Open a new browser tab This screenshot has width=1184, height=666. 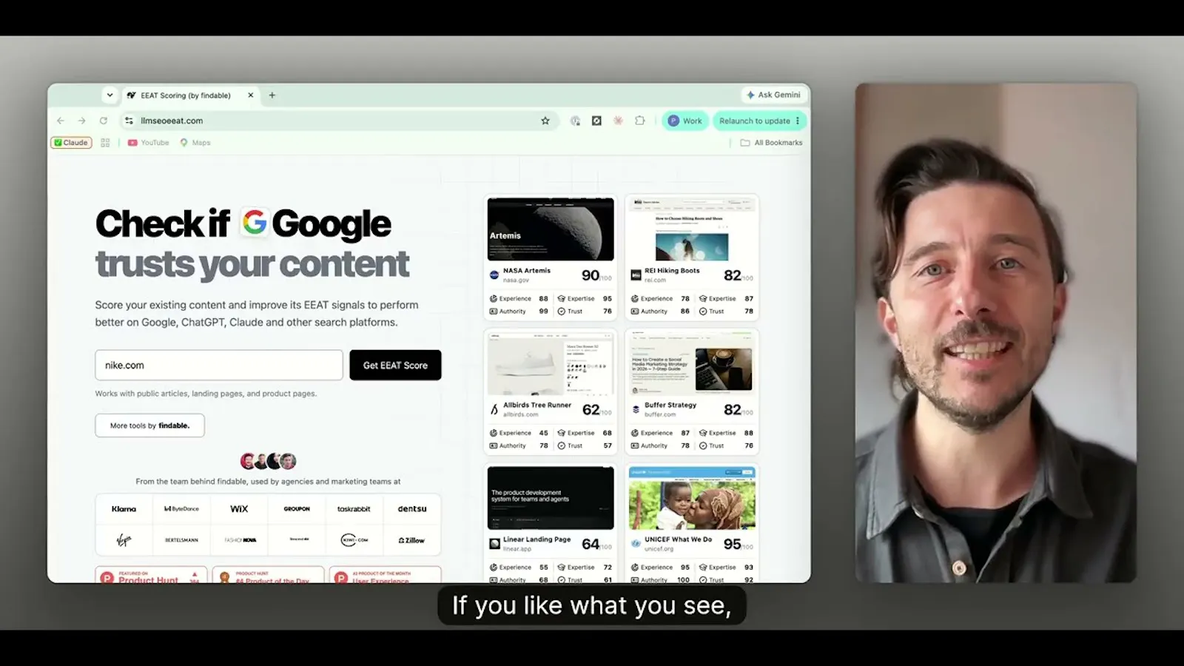pos(272,95)
